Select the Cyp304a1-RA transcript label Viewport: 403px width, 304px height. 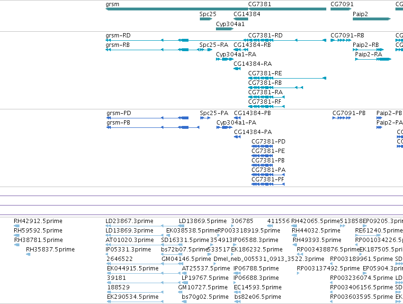(236, 54)
